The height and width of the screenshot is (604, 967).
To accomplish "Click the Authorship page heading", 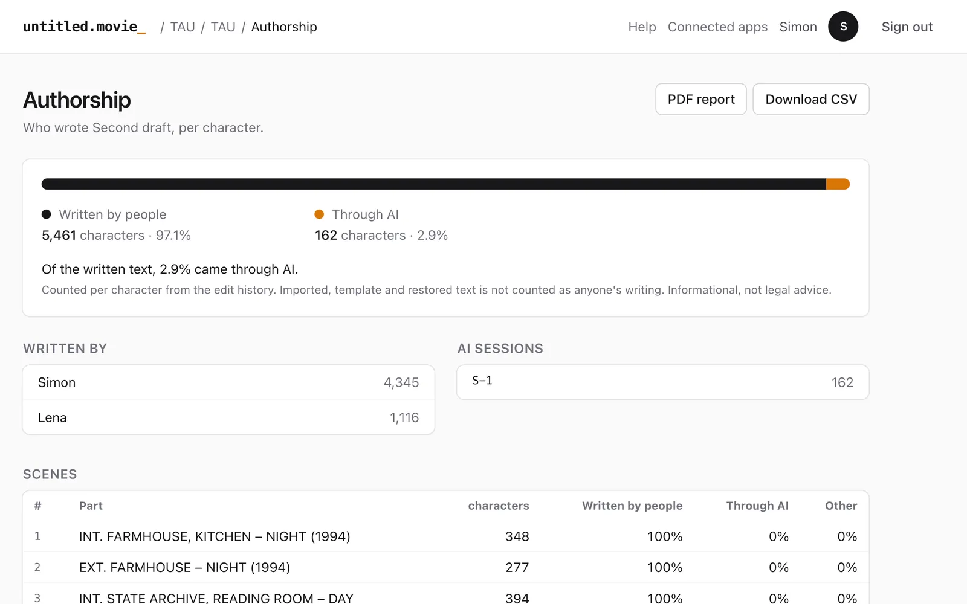I will point(77,100).
